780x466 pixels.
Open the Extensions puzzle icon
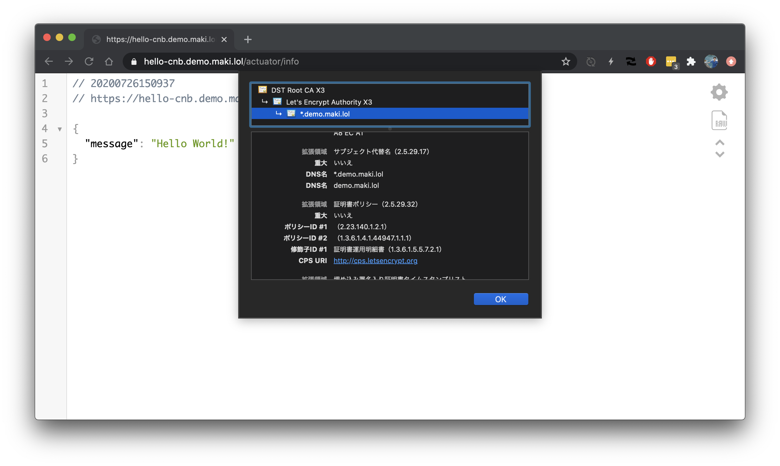pyautogui.click(x=691, y=62)
